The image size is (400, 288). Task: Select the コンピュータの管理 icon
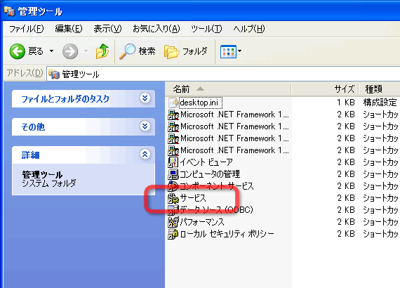click(173, 174)
